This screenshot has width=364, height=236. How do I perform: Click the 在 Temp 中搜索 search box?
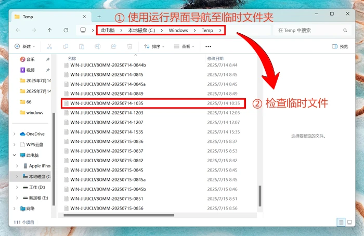tap(312, 30)
